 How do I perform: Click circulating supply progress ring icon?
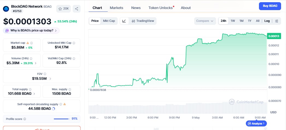click(54, 109)
